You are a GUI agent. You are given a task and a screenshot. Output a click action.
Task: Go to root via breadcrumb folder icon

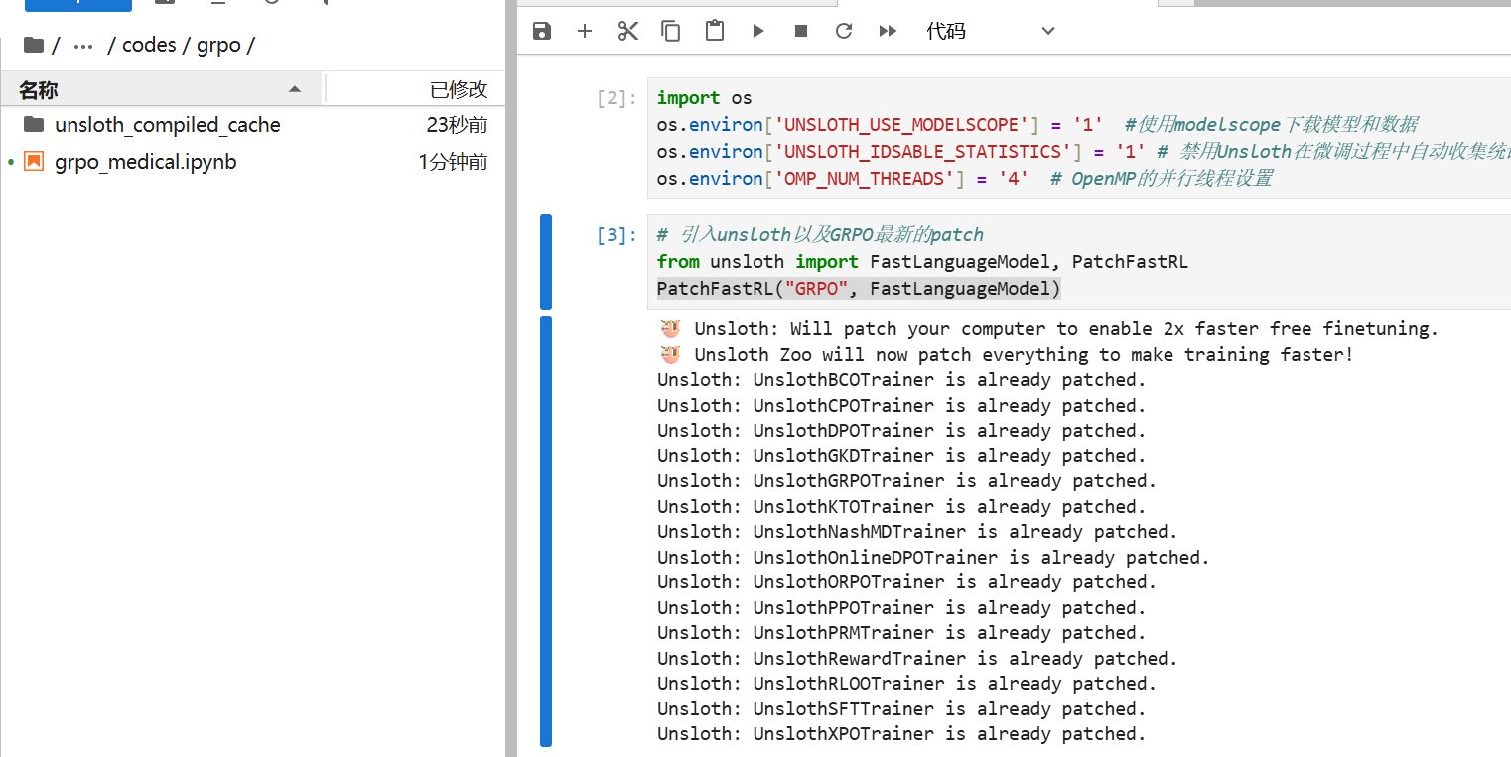34,45
